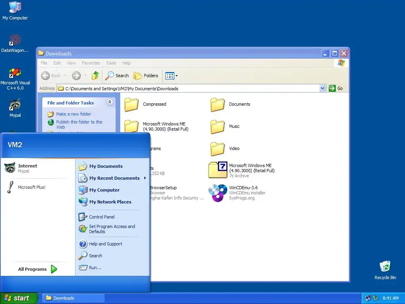Expand All Programs list
Image resolution: width=405 pixels, height=304 pixels.
click(x=38, y=269)
